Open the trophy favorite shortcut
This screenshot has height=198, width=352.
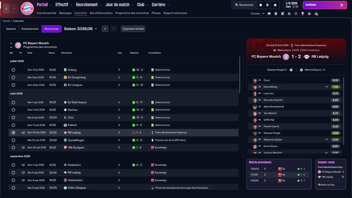coord(303,13)
